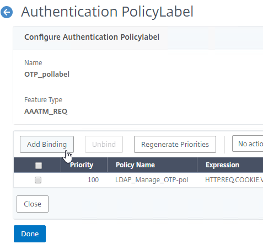Toggle the select-all checkbox in table header

(39, 166)
